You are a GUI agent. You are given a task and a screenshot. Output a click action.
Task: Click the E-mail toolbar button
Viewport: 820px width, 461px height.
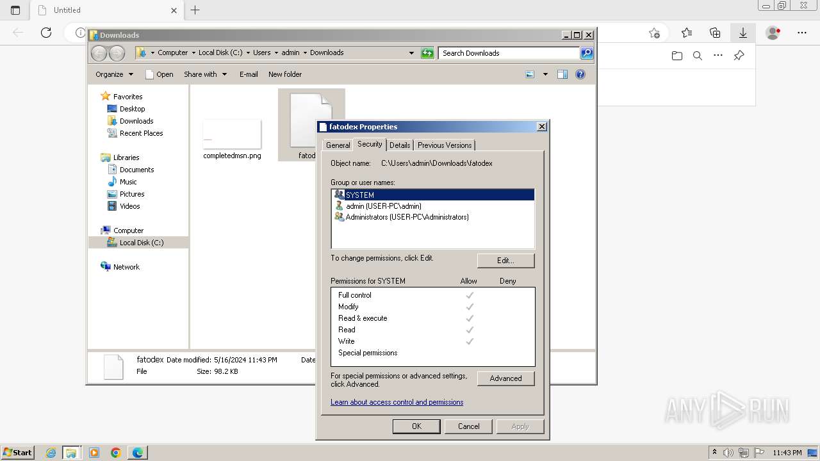(249, 74)
